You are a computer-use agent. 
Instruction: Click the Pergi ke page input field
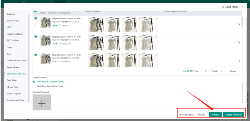[222, 71]
